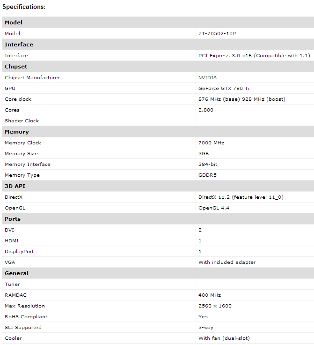Select 'With included adapter' VGA value
Viewport: 314px width, 345px height.
pos(227,262)
